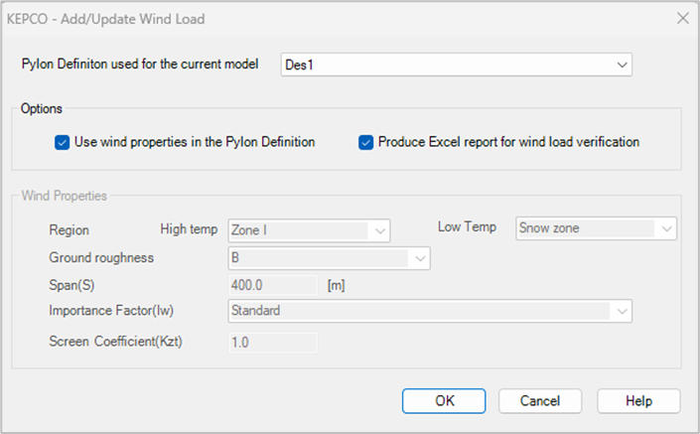Viewport: 700px width, 434px height.
Task: Click the KEPCO dialog title bar
Action: coord(298,18)
